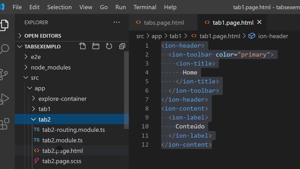This screenshot has height=169, width=300.
Task: Open the Run and Debug view
Action: pyautogui.click(x=4, y=99)
